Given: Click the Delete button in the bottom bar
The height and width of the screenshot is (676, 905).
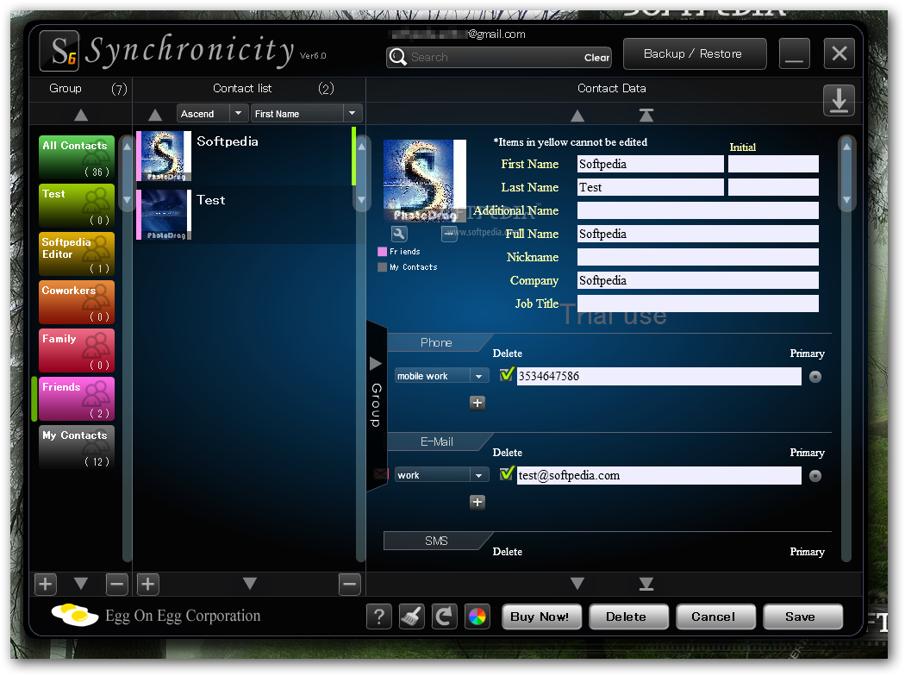Looking at the screenshot, I should (628, 617).
